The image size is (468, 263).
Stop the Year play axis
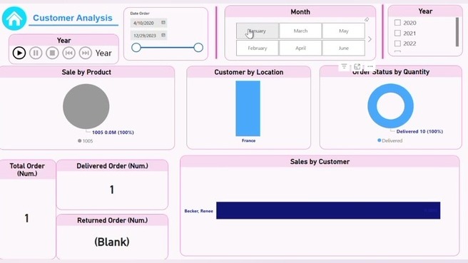(x=52, y=53)
